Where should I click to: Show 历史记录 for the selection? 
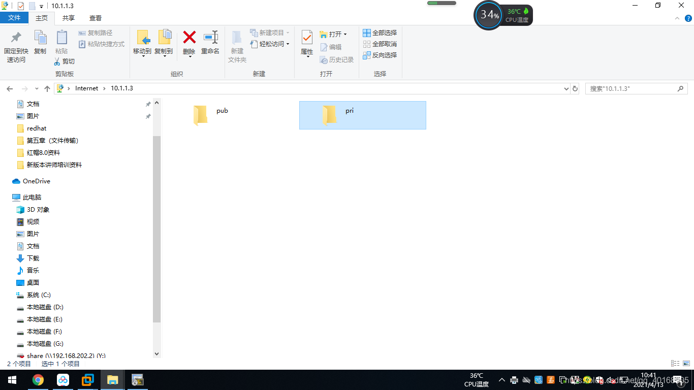[x=336, y=60]
